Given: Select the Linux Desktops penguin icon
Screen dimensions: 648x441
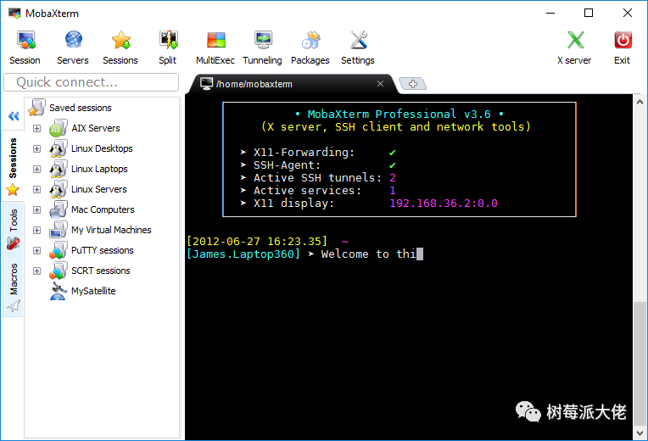Looking at the screenshot, I should point(58,148).
